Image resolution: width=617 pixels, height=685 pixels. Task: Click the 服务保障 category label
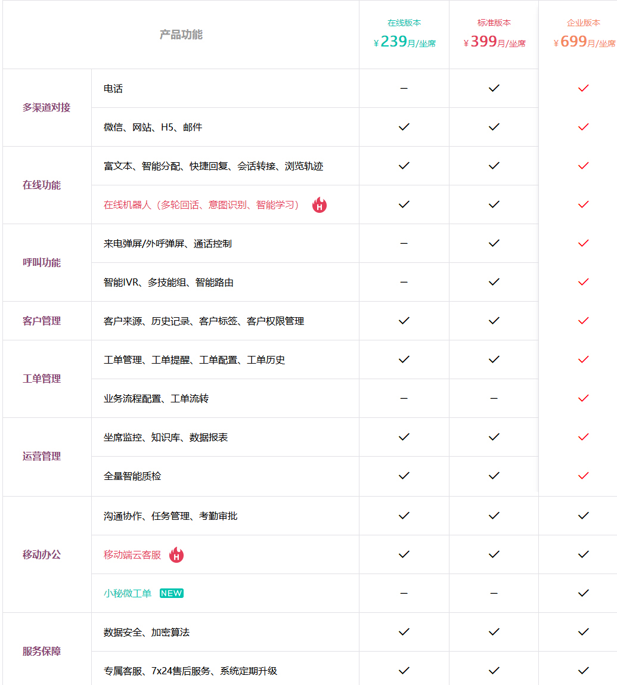click(42, 651)
